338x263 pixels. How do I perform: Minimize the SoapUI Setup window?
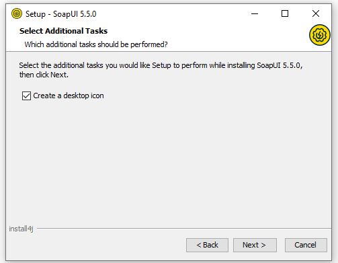click(x=255, y=13)
